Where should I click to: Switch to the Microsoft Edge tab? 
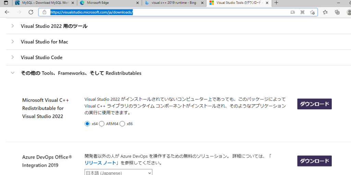109,3
